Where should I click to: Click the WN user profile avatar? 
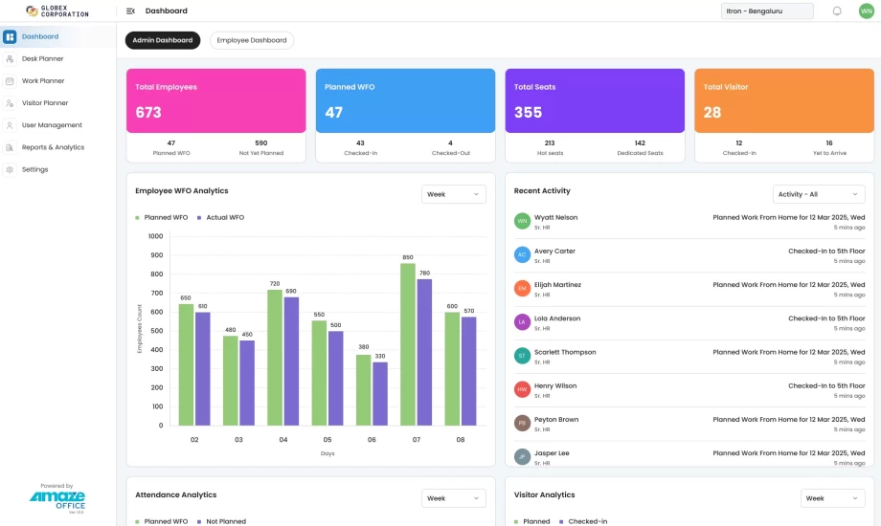(x=866, y=11)
